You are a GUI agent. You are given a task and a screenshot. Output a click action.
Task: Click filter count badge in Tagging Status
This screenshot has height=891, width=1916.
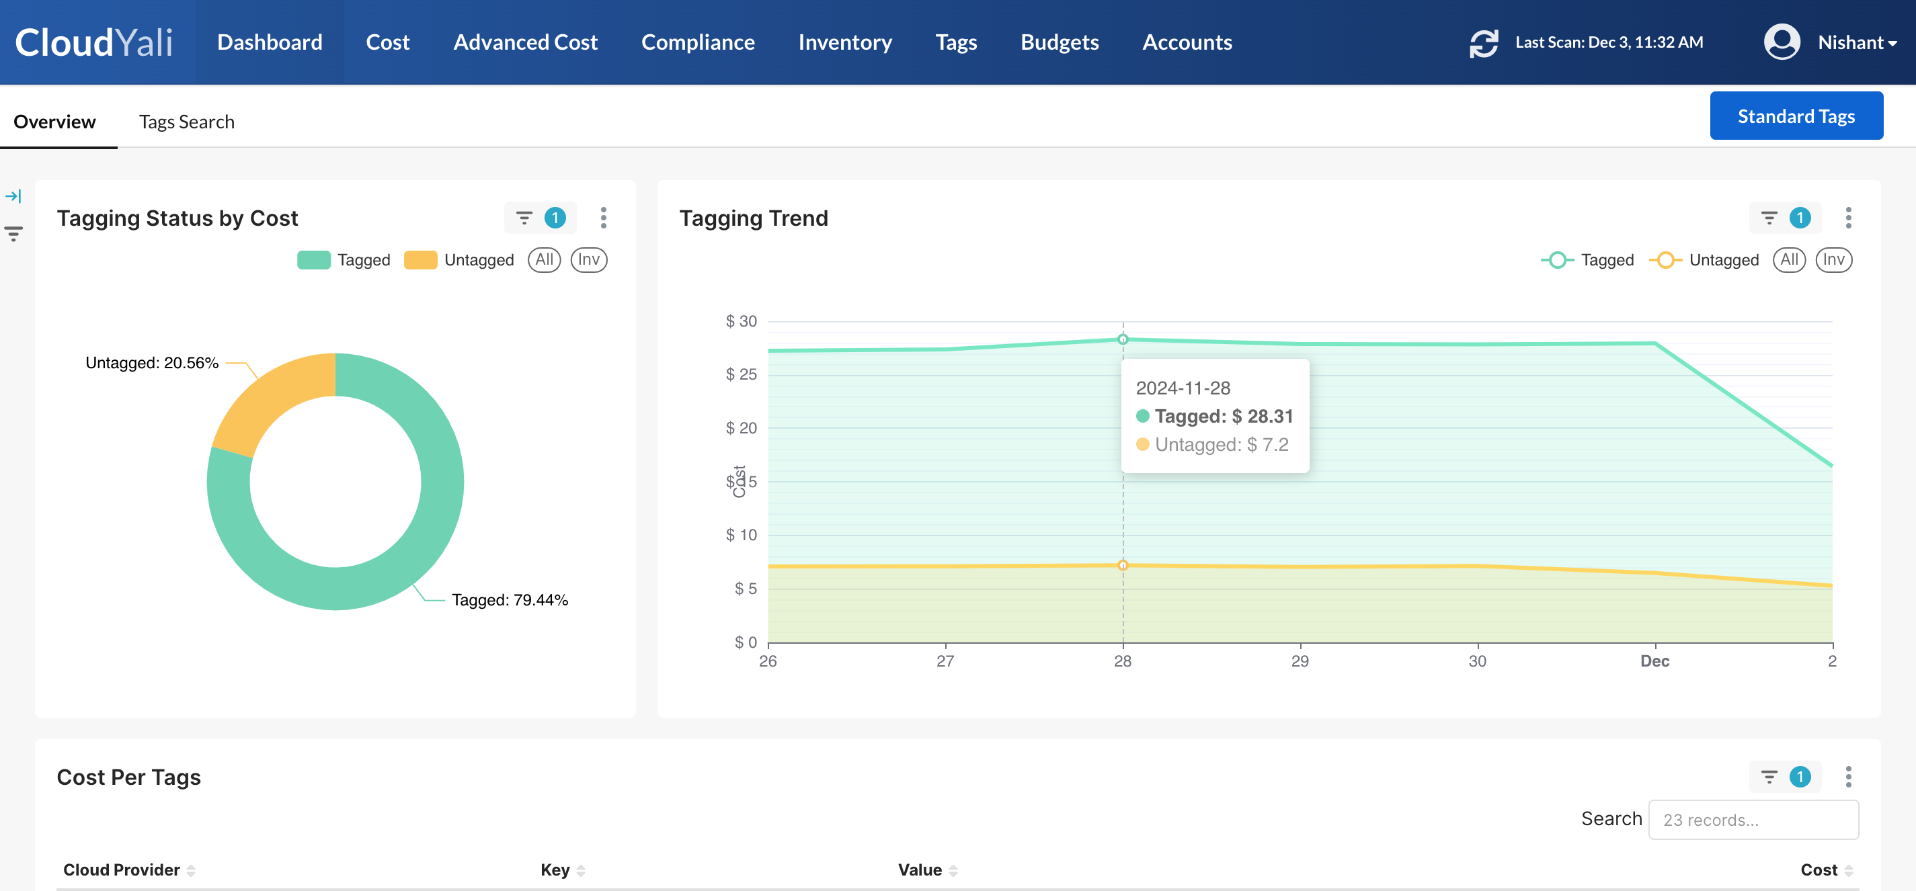point(555,218)
